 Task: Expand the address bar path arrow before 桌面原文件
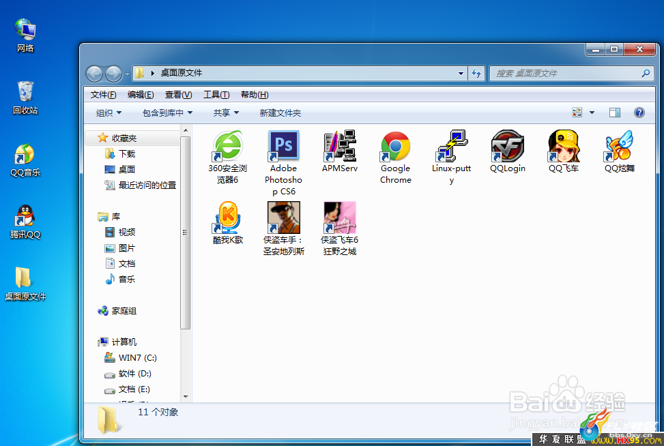point(152,73)
